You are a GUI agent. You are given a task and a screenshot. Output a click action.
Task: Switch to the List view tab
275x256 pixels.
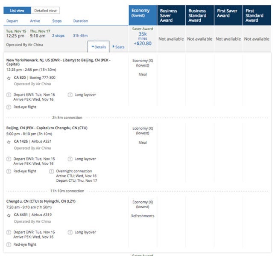click(x=16, y=10)
